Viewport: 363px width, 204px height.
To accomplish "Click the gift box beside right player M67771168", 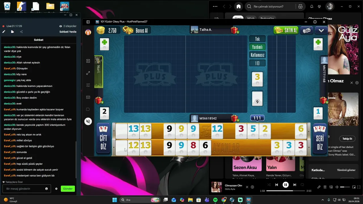I will [323, 100].
